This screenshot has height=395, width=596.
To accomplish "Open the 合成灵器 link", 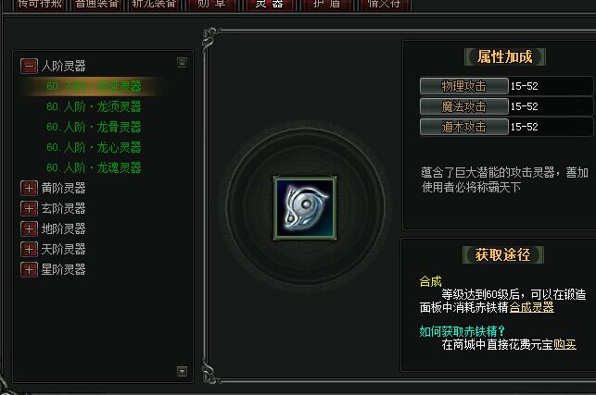I will pyautogui.click(x=531, y=307).
